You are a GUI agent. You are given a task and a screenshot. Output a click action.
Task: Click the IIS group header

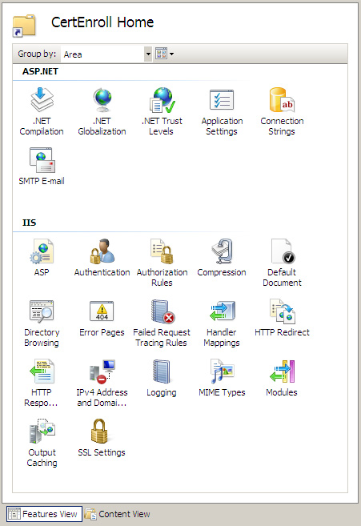click(29, 223)
